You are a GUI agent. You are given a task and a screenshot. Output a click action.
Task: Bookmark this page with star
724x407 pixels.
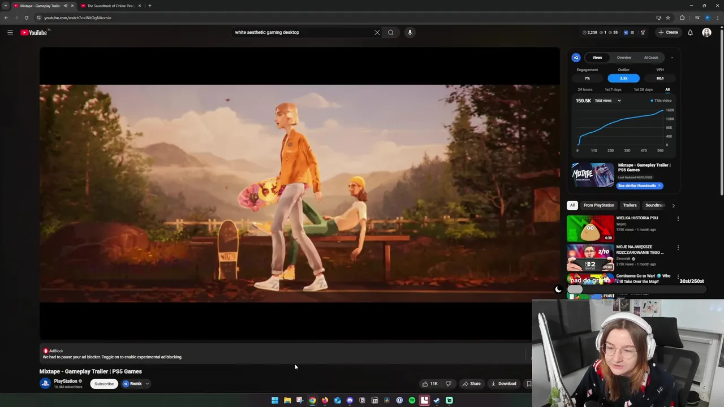point(668,18)
